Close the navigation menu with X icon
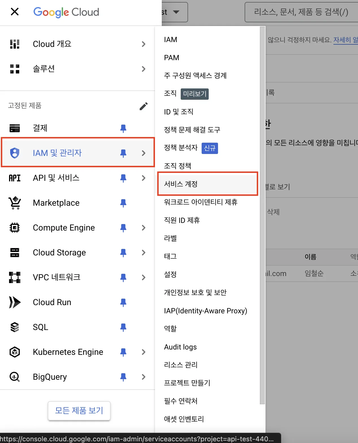 15,12
